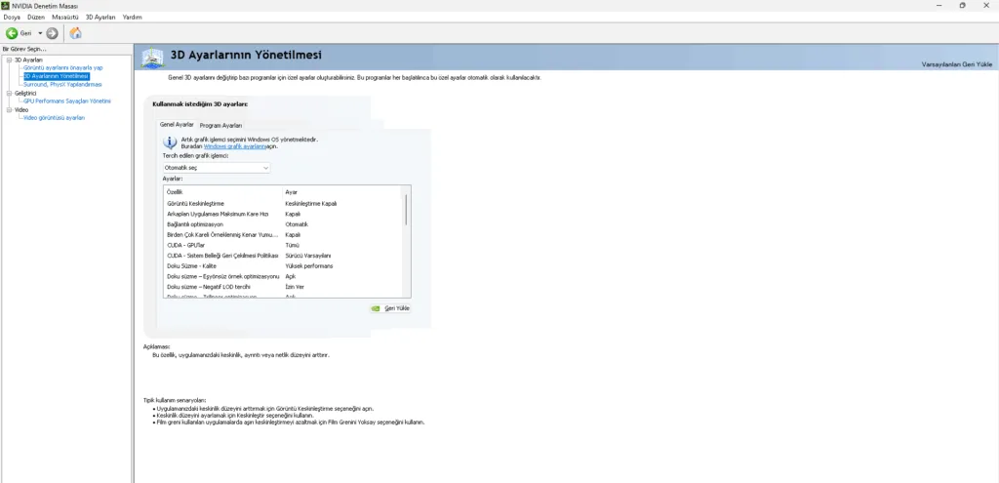Click the Geri Yükle button
The image size is (999, 483).
click(x=390, y=308)
